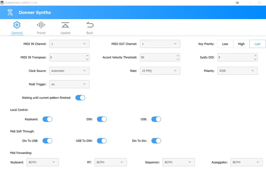Viewport: 266px width, 171px height.
Task: Decrease Accent Velocity Threshold with down arrow
Action: (178, 60)
